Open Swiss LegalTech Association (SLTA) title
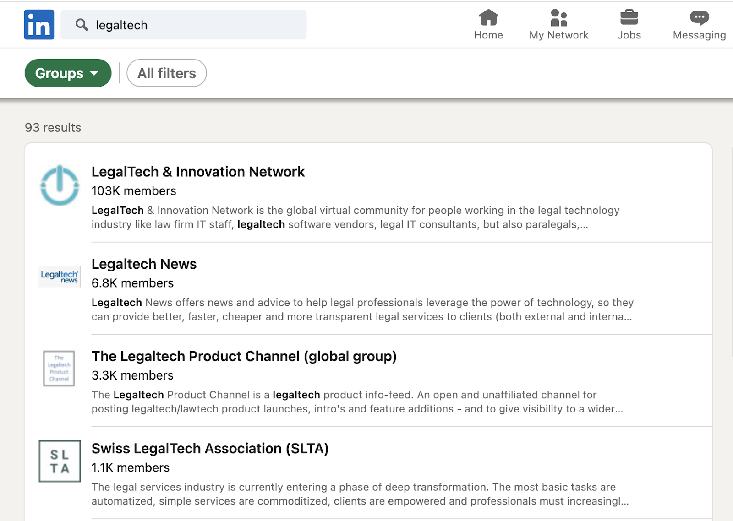Viewport: 733px width, 521px height. [210, 449]
